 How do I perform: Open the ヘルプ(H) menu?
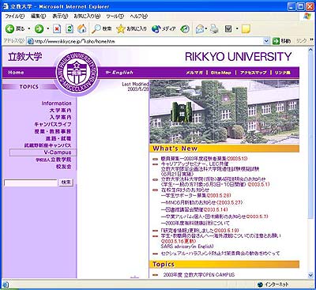[138, 17]
